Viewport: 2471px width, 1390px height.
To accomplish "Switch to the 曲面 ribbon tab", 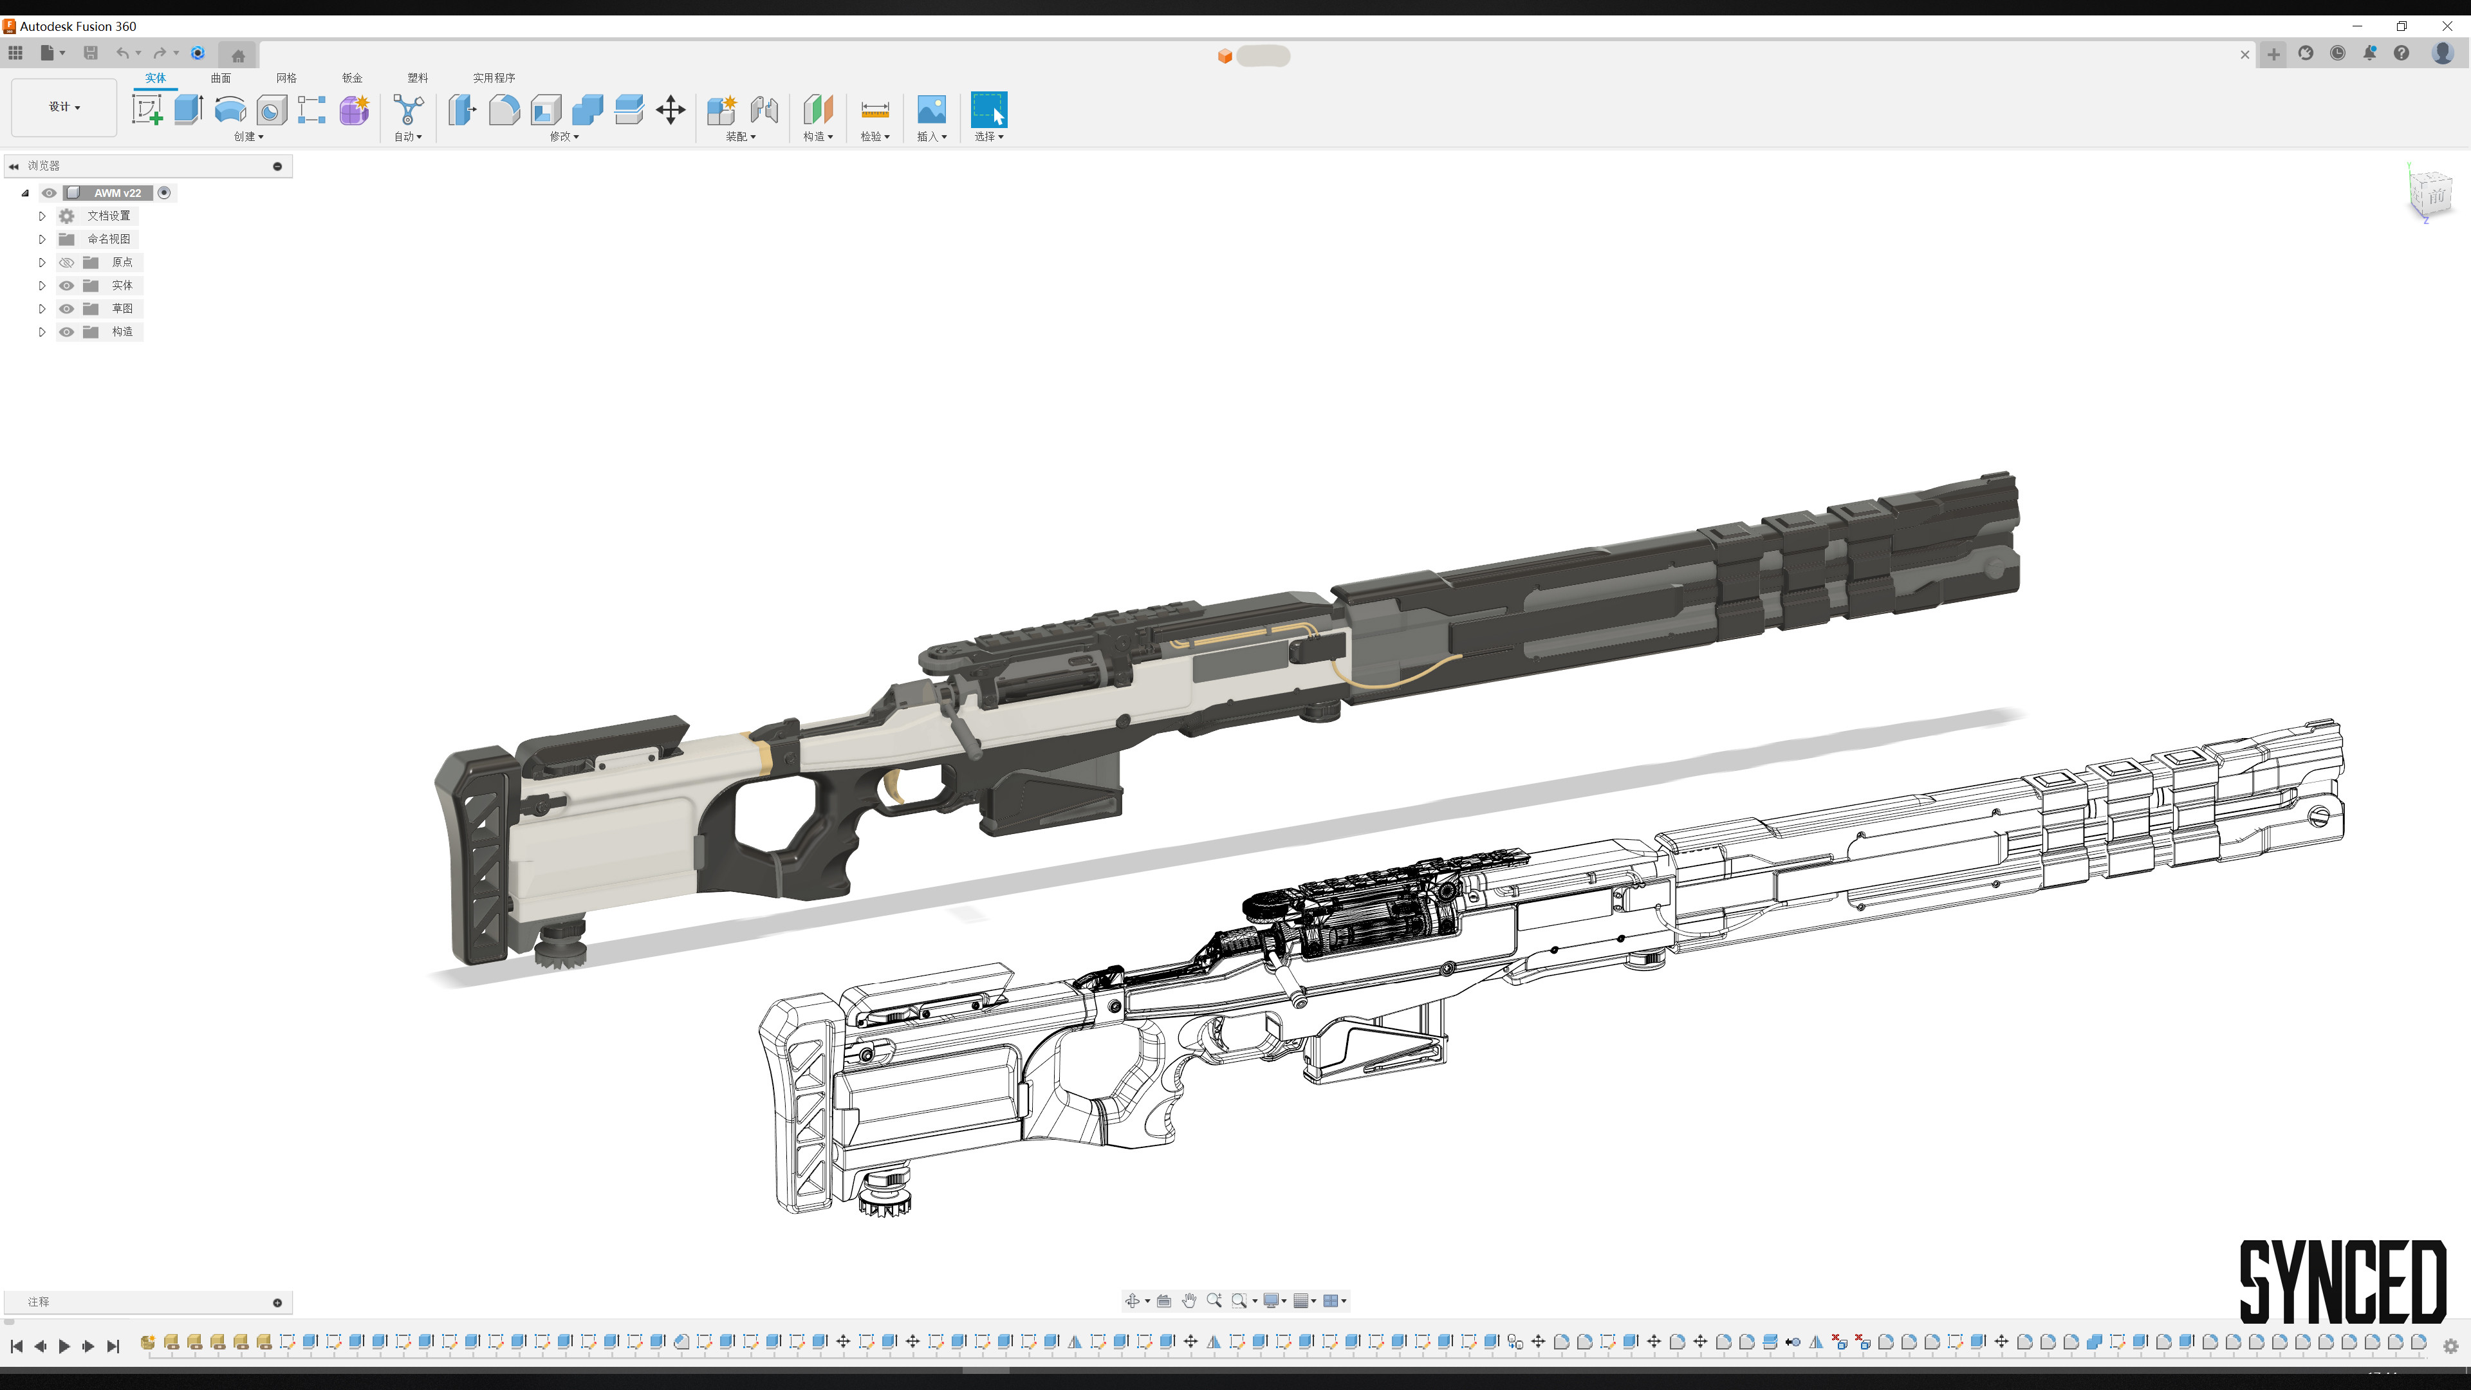I will (x=221, y=78).
